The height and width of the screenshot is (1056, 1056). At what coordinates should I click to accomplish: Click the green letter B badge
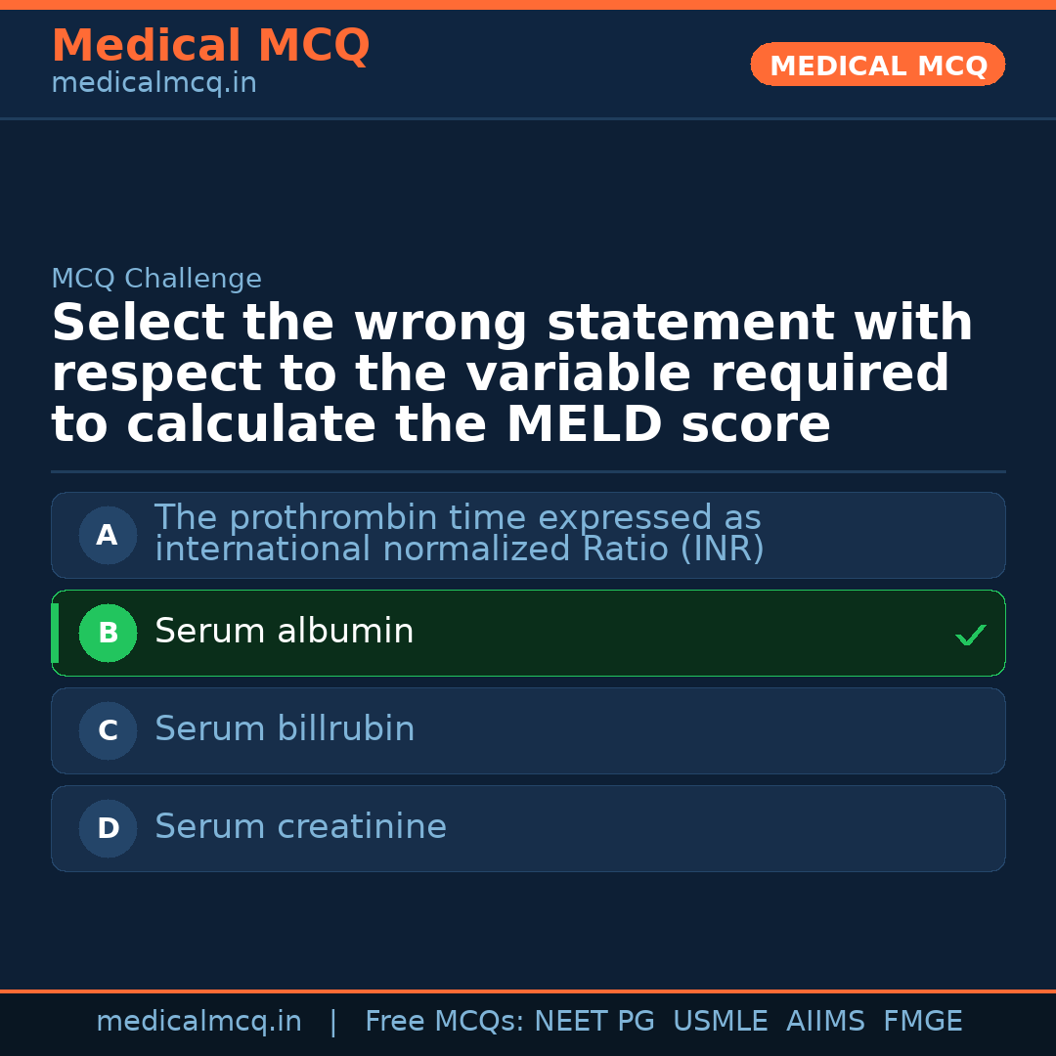click(x=108, y=633)
